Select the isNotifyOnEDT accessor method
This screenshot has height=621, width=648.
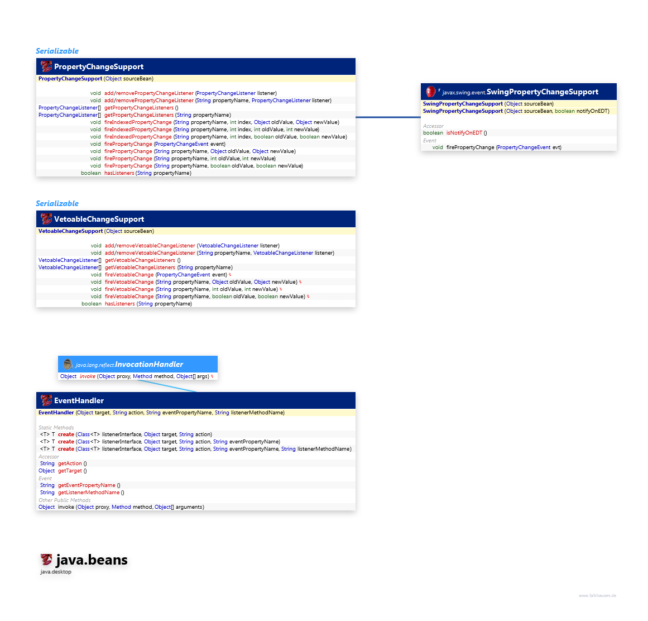464,133
